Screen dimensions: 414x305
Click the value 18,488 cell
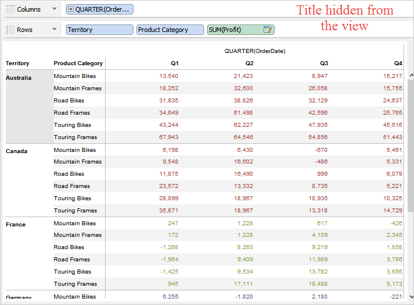pyautogui.click(x=318, y=284)
